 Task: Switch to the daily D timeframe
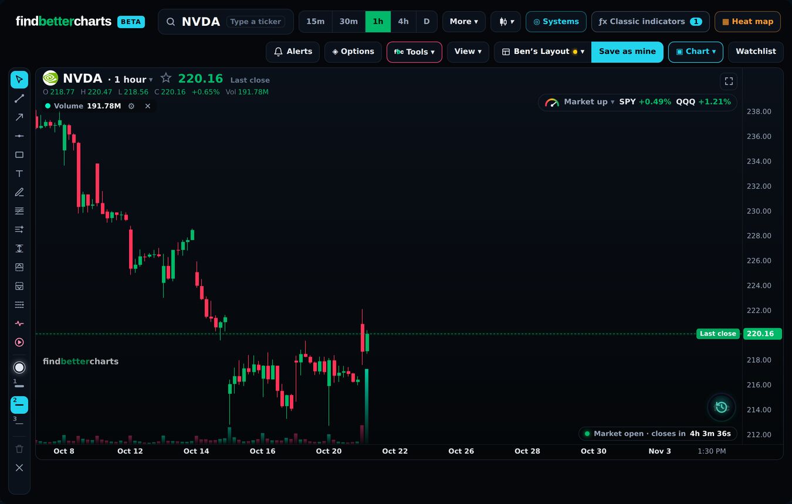click(427, 22)
